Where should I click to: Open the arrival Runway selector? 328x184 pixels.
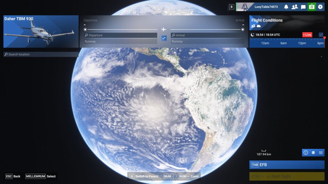pos(208,42)
